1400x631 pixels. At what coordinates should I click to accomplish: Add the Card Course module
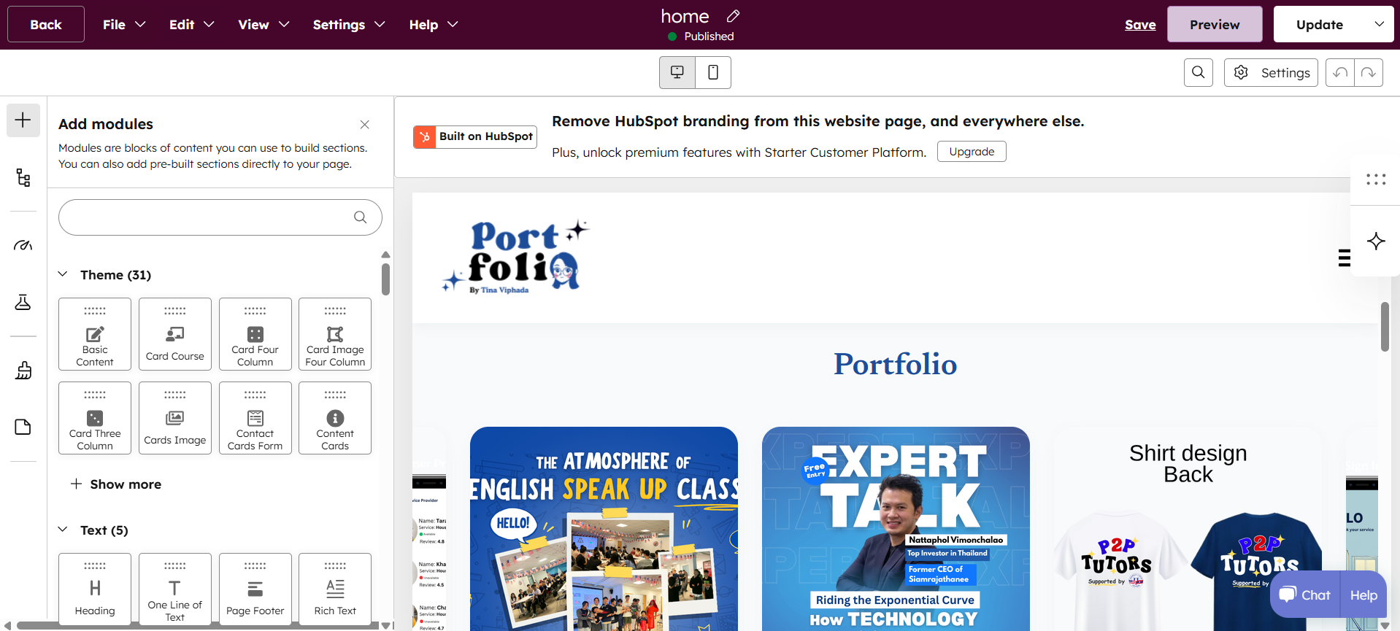coord(175,334)
